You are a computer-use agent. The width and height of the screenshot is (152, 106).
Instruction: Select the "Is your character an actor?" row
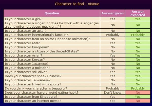pyautogui.click(x=22, y=31)
